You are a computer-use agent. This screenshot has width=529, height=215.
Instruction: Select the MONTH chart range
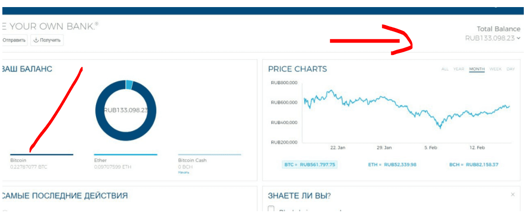(x=476, y=69)
